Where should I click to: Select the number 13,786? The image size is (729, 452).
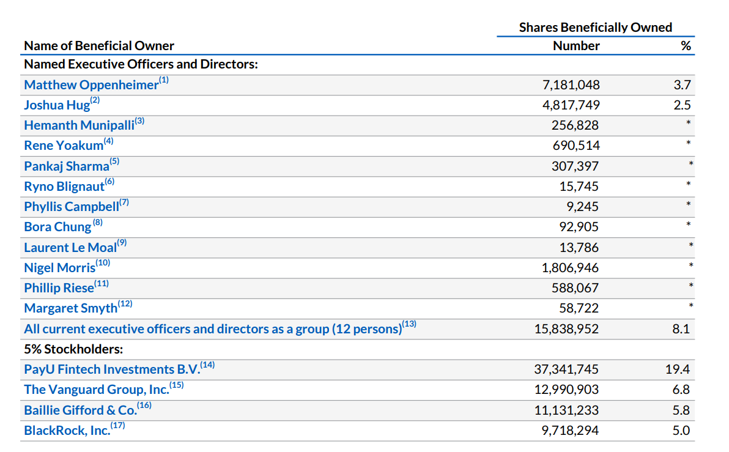pyautogui.click(x=579, y=247)
